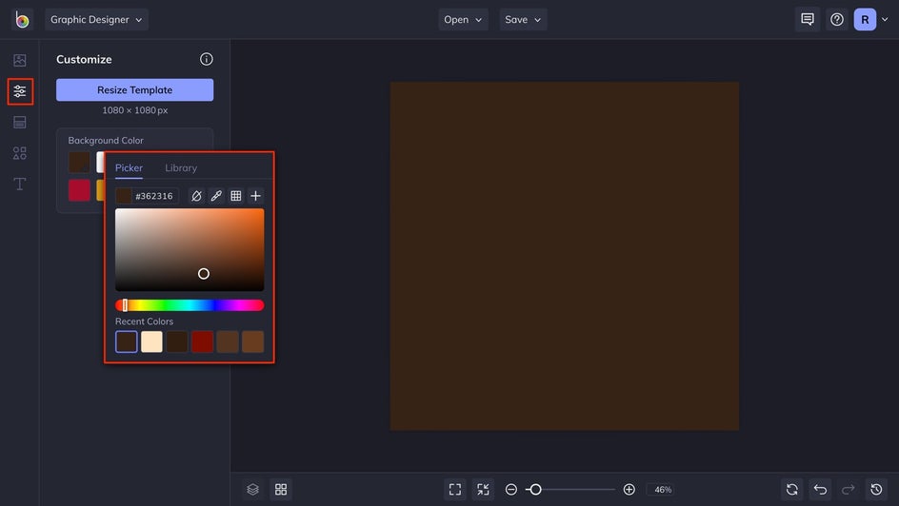Open the color grid swatches icon
The height and width of the screenshot is (506, 899).
(x=236, y=196)
